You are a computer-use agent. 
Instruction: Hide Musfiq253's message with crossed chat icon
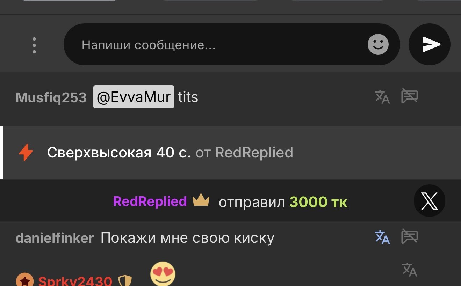coord(410,96)
